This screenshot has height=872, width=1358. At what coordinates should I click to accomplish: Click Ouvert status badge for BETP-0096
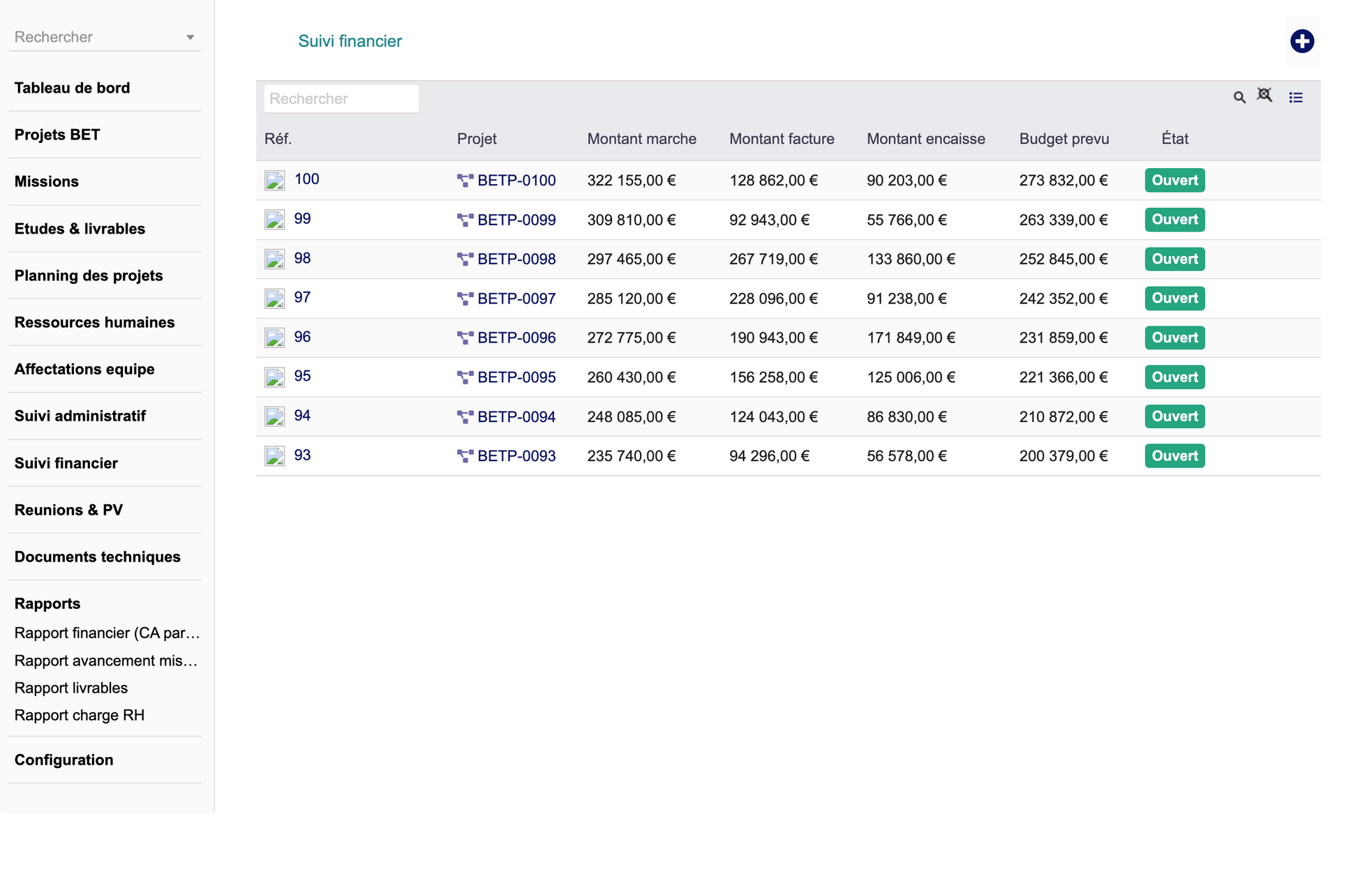[x=1174, y=338]
